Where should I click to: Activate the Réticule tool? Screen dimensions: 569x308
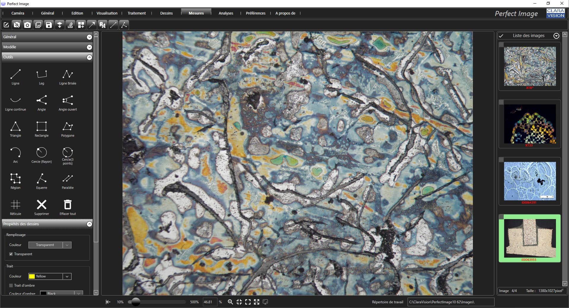pos(15,207)
